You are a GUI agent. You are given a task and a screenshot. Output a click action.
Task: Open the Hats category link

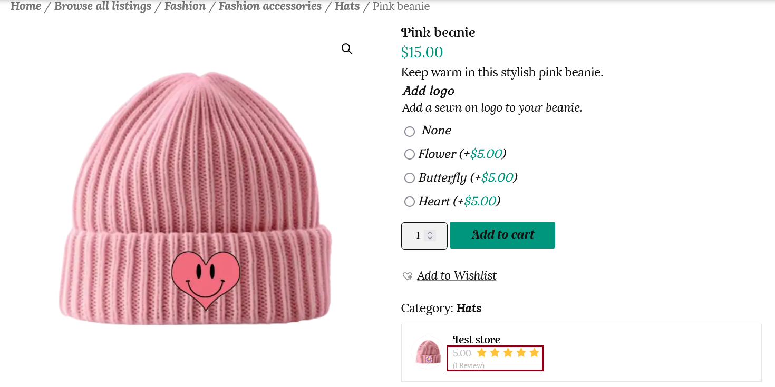point(469,308)
